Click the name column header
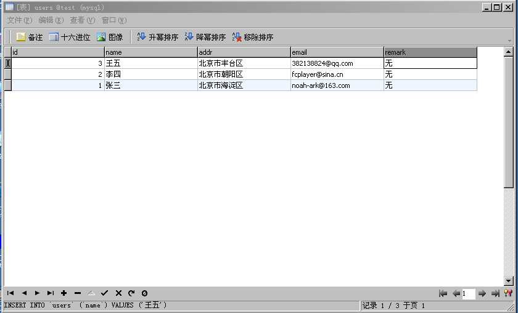The image size is (518, 313). pos(151,52)
